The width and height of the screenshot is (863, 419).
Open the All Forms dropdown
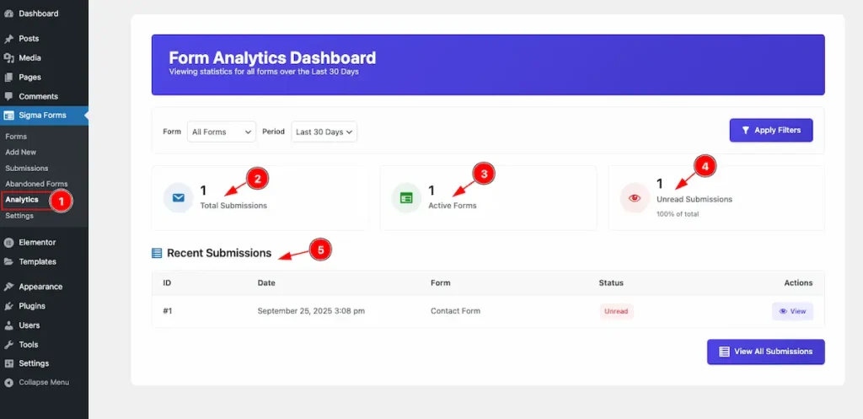click(x=222, y=132)
